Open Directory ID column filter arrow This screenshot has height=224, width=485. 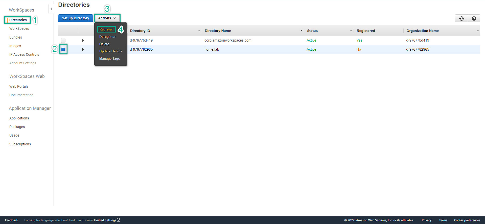(x=199, y=31)
